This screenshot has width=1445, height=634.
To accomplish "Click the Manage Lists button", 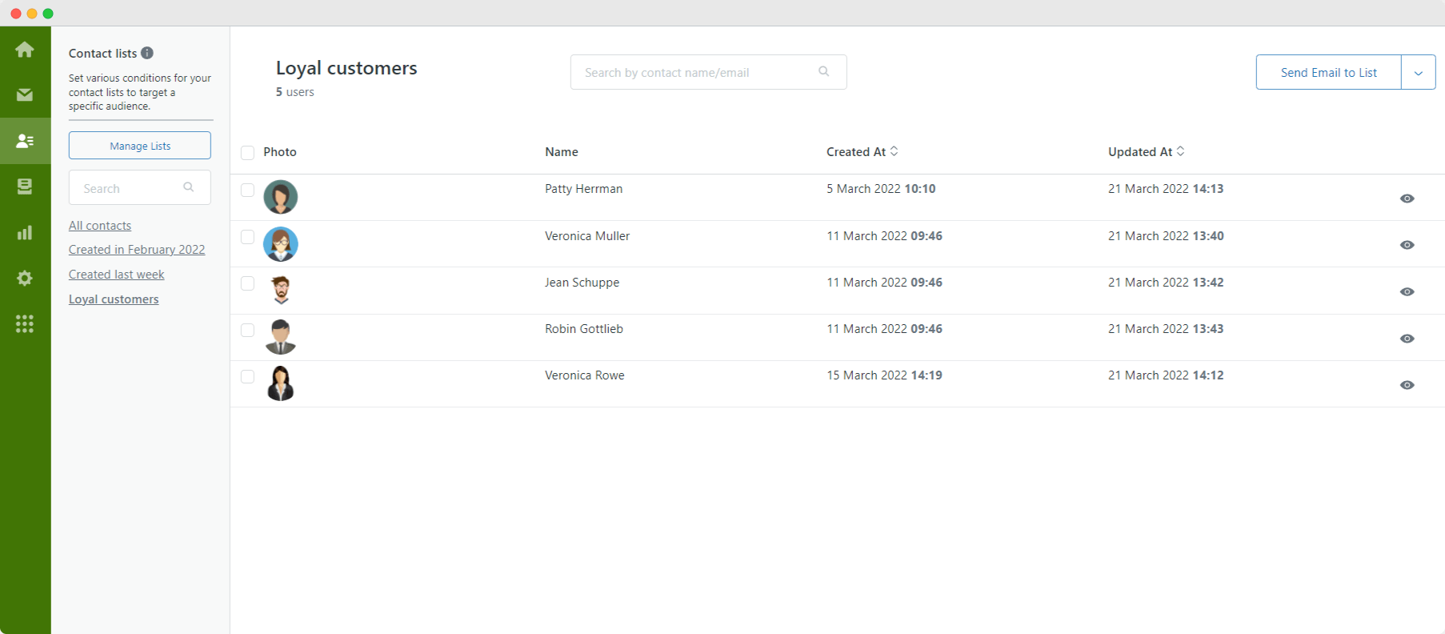I will 140,146.
